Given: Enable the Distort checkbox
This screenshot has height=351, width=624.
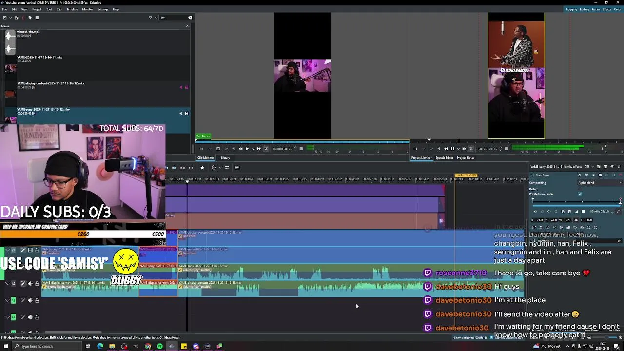Looking at the screenshot, I should point(580,189).
